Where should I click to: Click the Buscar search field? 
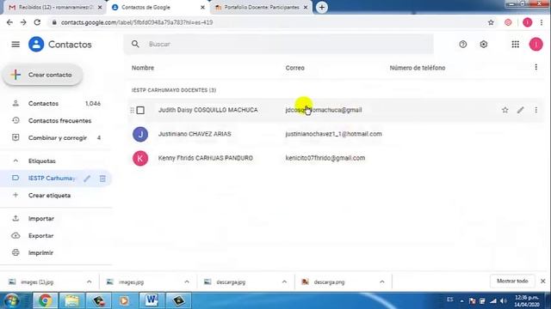coord(278,44)
